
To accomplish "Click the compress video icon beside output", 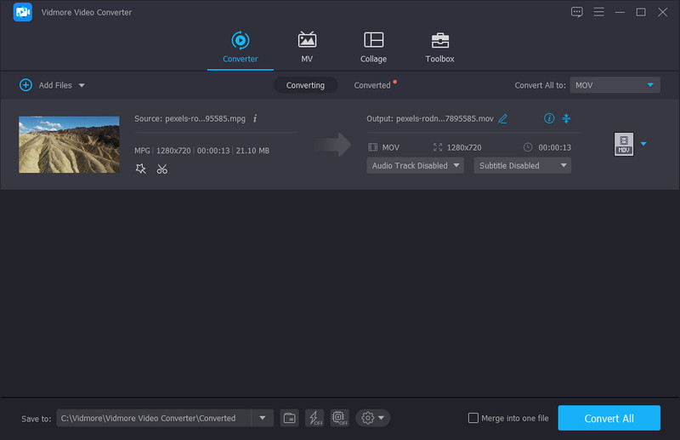I will (566, 118).
